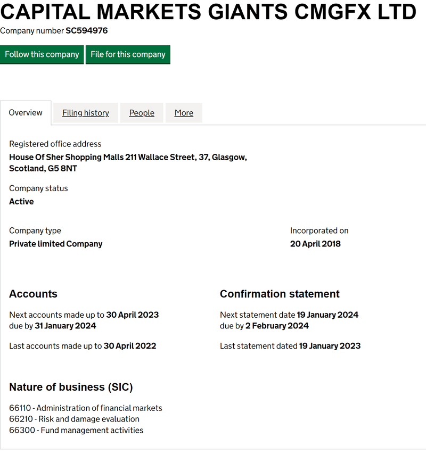Click the registered office address text
Screen dimensions: 426x462
tap(128, 157)
